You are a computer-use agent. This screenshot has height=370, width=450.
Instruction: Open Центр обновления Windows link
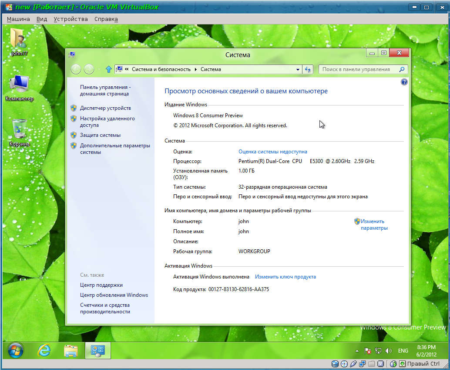coord(114,295)
